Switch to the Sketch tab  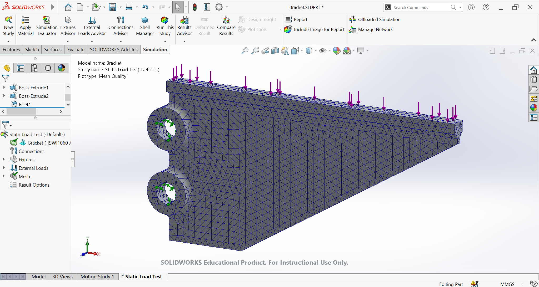32,49
